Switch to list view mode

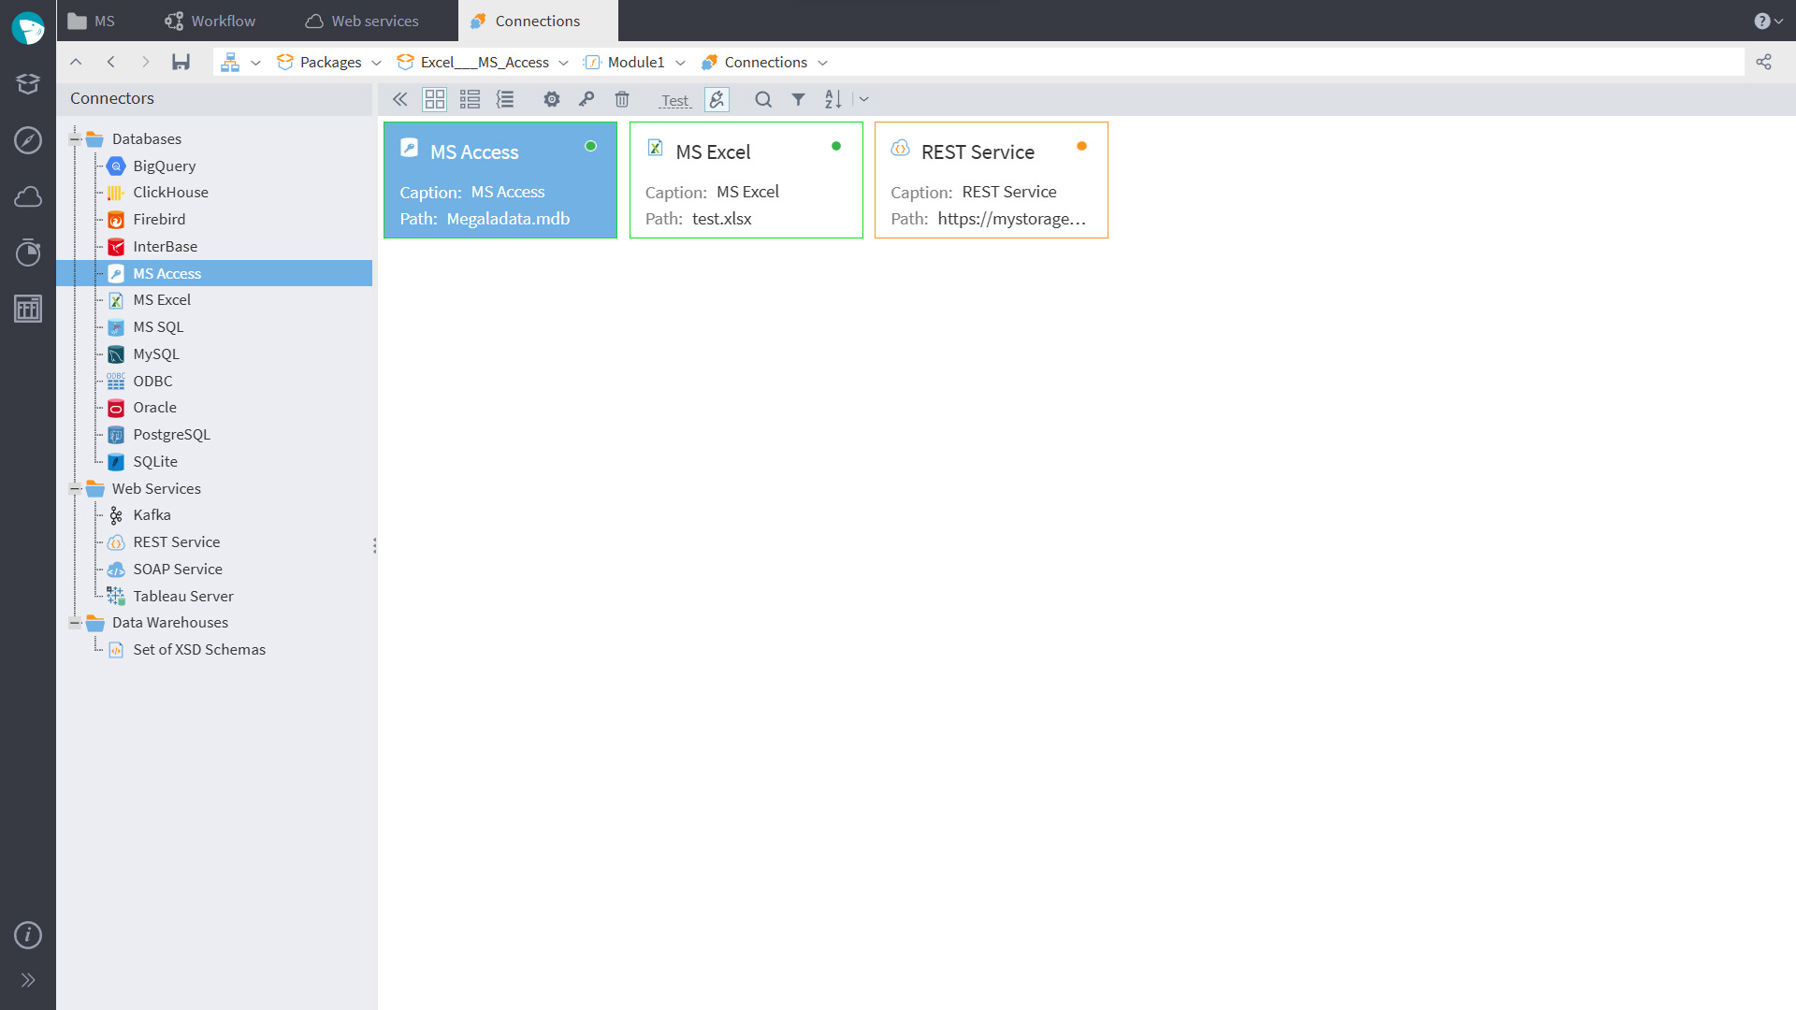[470, 99]
